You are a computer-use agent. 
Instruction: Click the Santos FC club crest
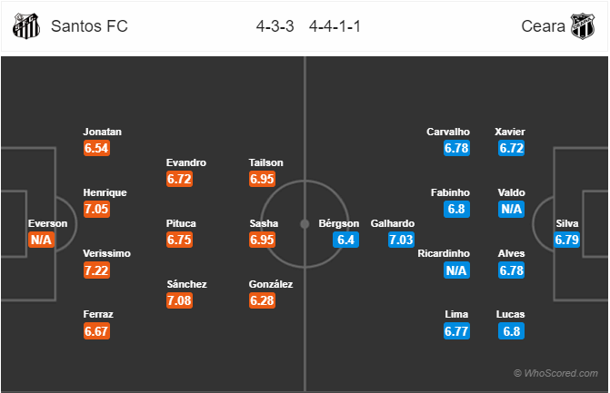click(x=26, y=26)
